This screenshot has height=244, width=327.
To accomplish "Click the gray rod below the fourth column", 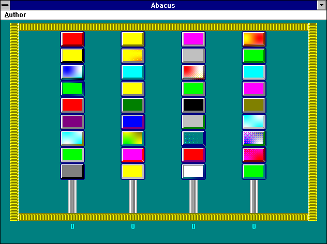I will (x=254, y=196).
